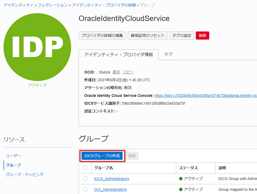
Task: Check the IDCS_Administrators row checkbox
Action: [x=85, y=179]
